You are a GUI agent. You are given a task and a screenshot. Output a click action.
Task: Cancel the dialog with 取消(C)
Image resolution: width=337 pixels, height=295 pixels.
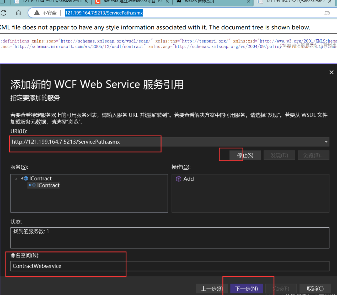pyautogui.click(x=315, y=288)
